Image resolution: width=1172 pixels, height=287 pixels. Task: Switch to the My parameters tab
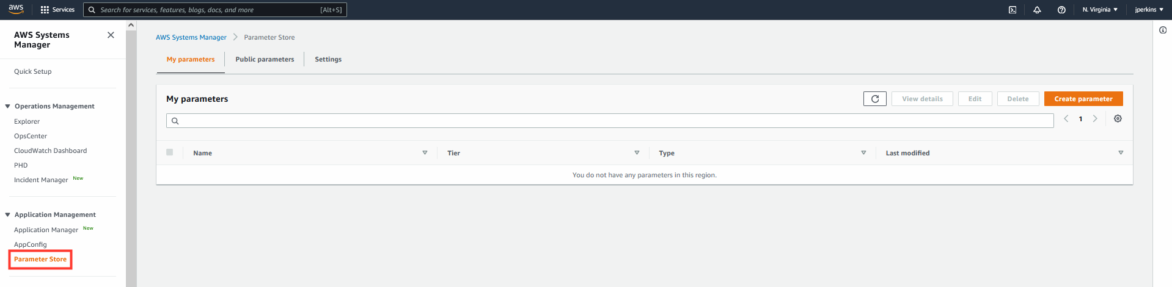(x=191, y=59)
